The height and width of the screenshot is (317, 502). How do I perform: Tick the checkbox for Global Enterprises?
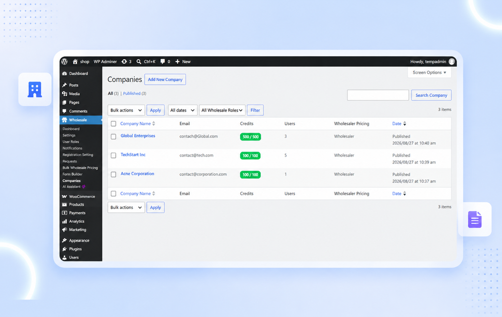point(113,136)
